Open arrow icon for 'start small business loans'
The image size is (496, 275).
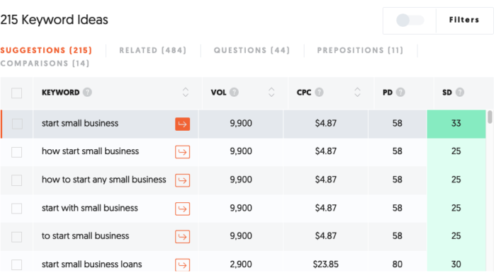183,264
